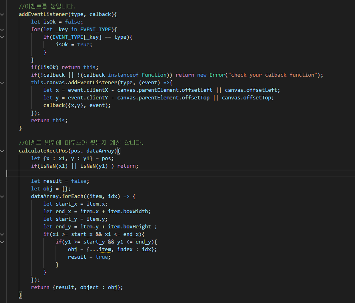Collapse the dataArray.forEach callback fold

coord(2,196)
